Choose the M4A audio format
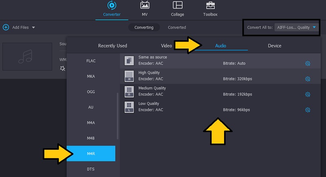Viewport: 326px width, 177px height. click(91, 123)
